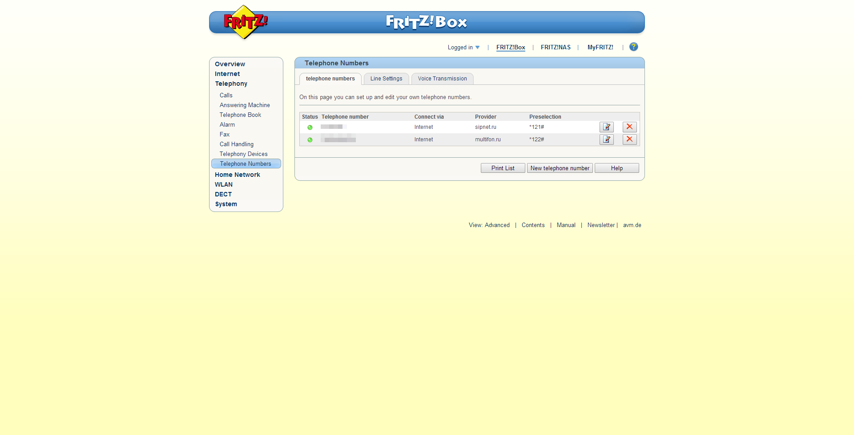Open Telephony in the sidebar

pos(231,84)
